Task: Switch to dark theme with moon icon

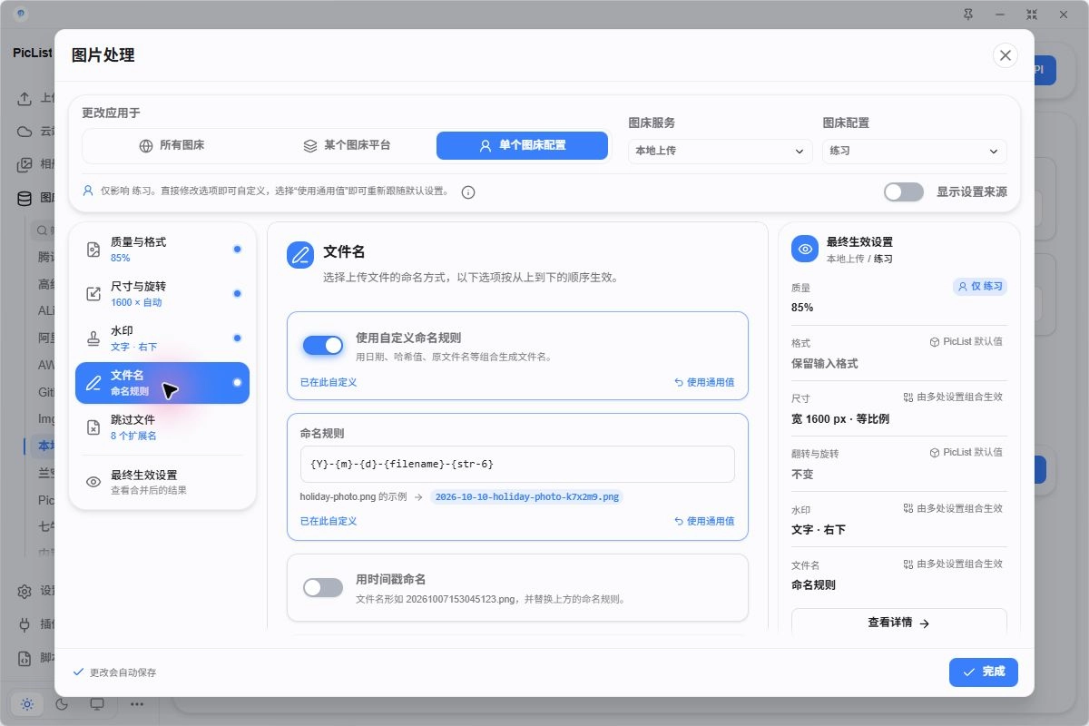Action: [63, 703]
